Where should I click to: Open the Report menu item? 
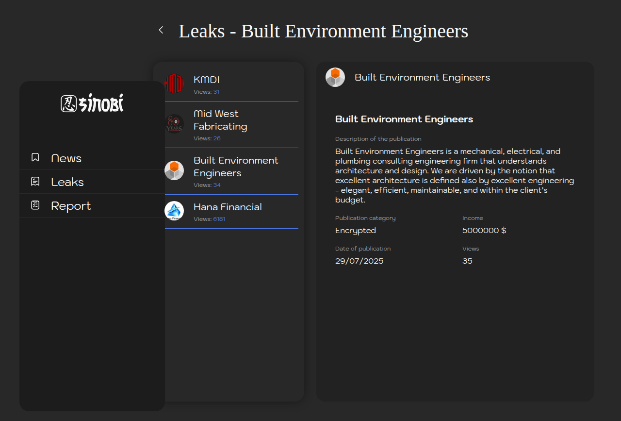pyautogui.click(x=92, y=205)
